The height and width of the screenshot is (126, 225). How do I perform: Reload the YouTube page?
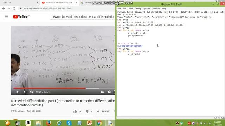click(x=14, y=8)
